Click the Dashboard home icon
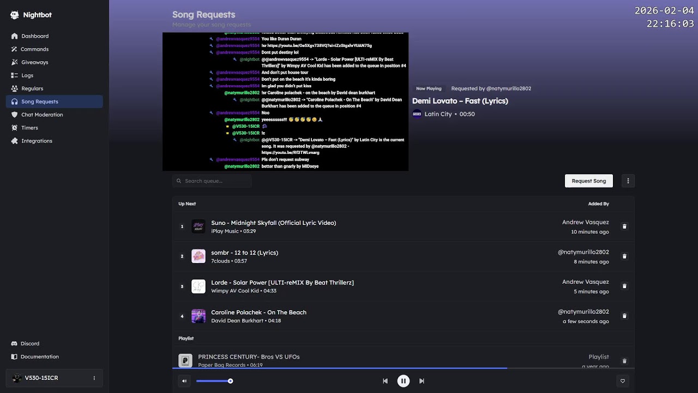 tap(15, 36)
